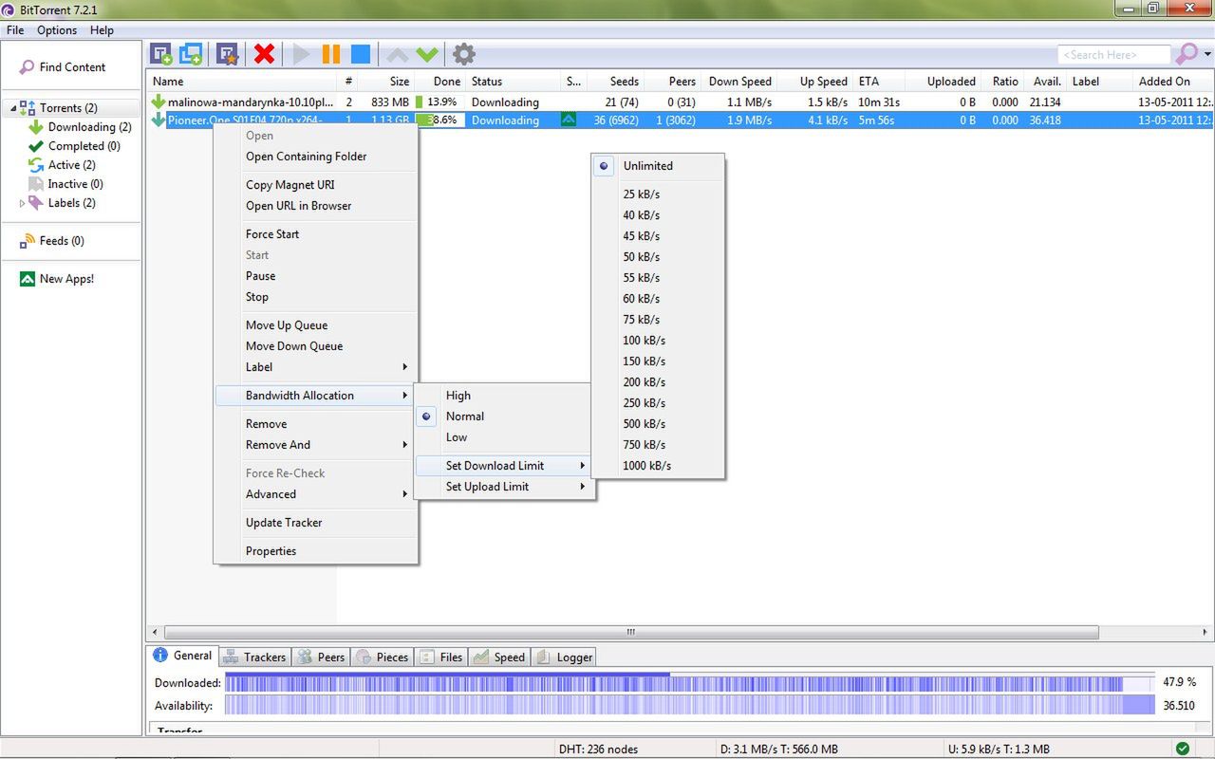This screenshot has width=1215, height=759.
Task: Click the gray Move Up Queue arrow
Action: click(x=398, y=55)
